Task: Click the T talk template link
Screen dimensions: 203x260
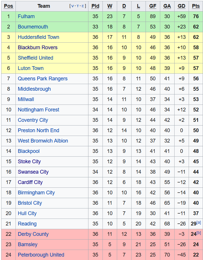Action: [x=78, y=6]
